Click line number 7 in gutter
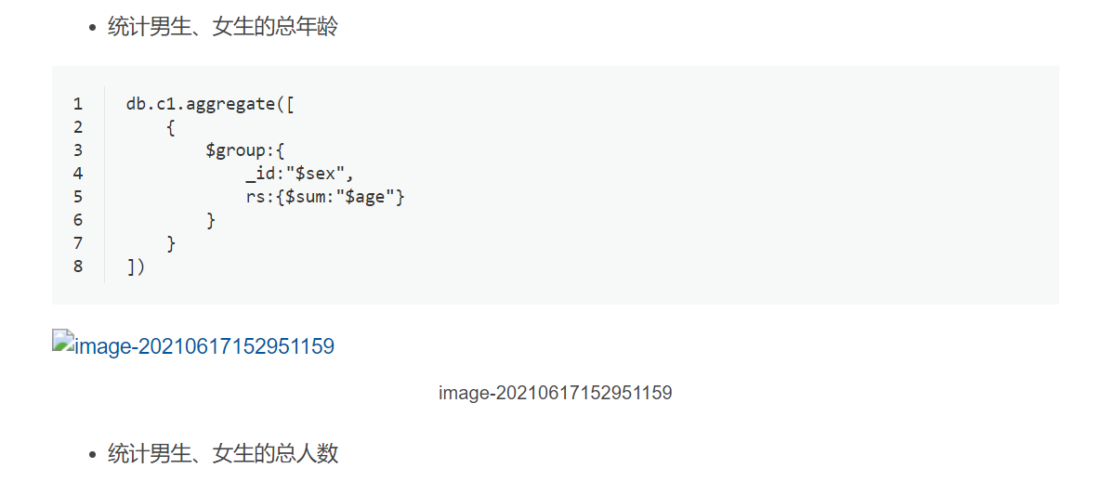This screenshot has width=1102, height=481. tap(78, 243)
